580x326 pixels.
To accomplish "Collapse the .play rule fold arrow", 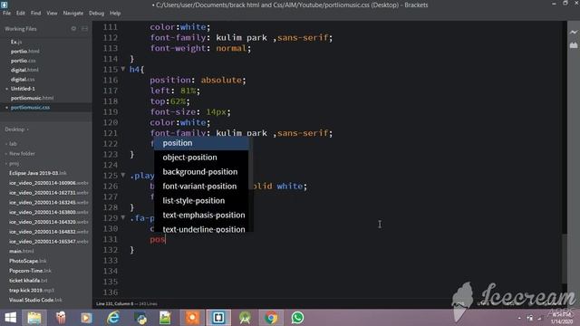I will point(123,175).
